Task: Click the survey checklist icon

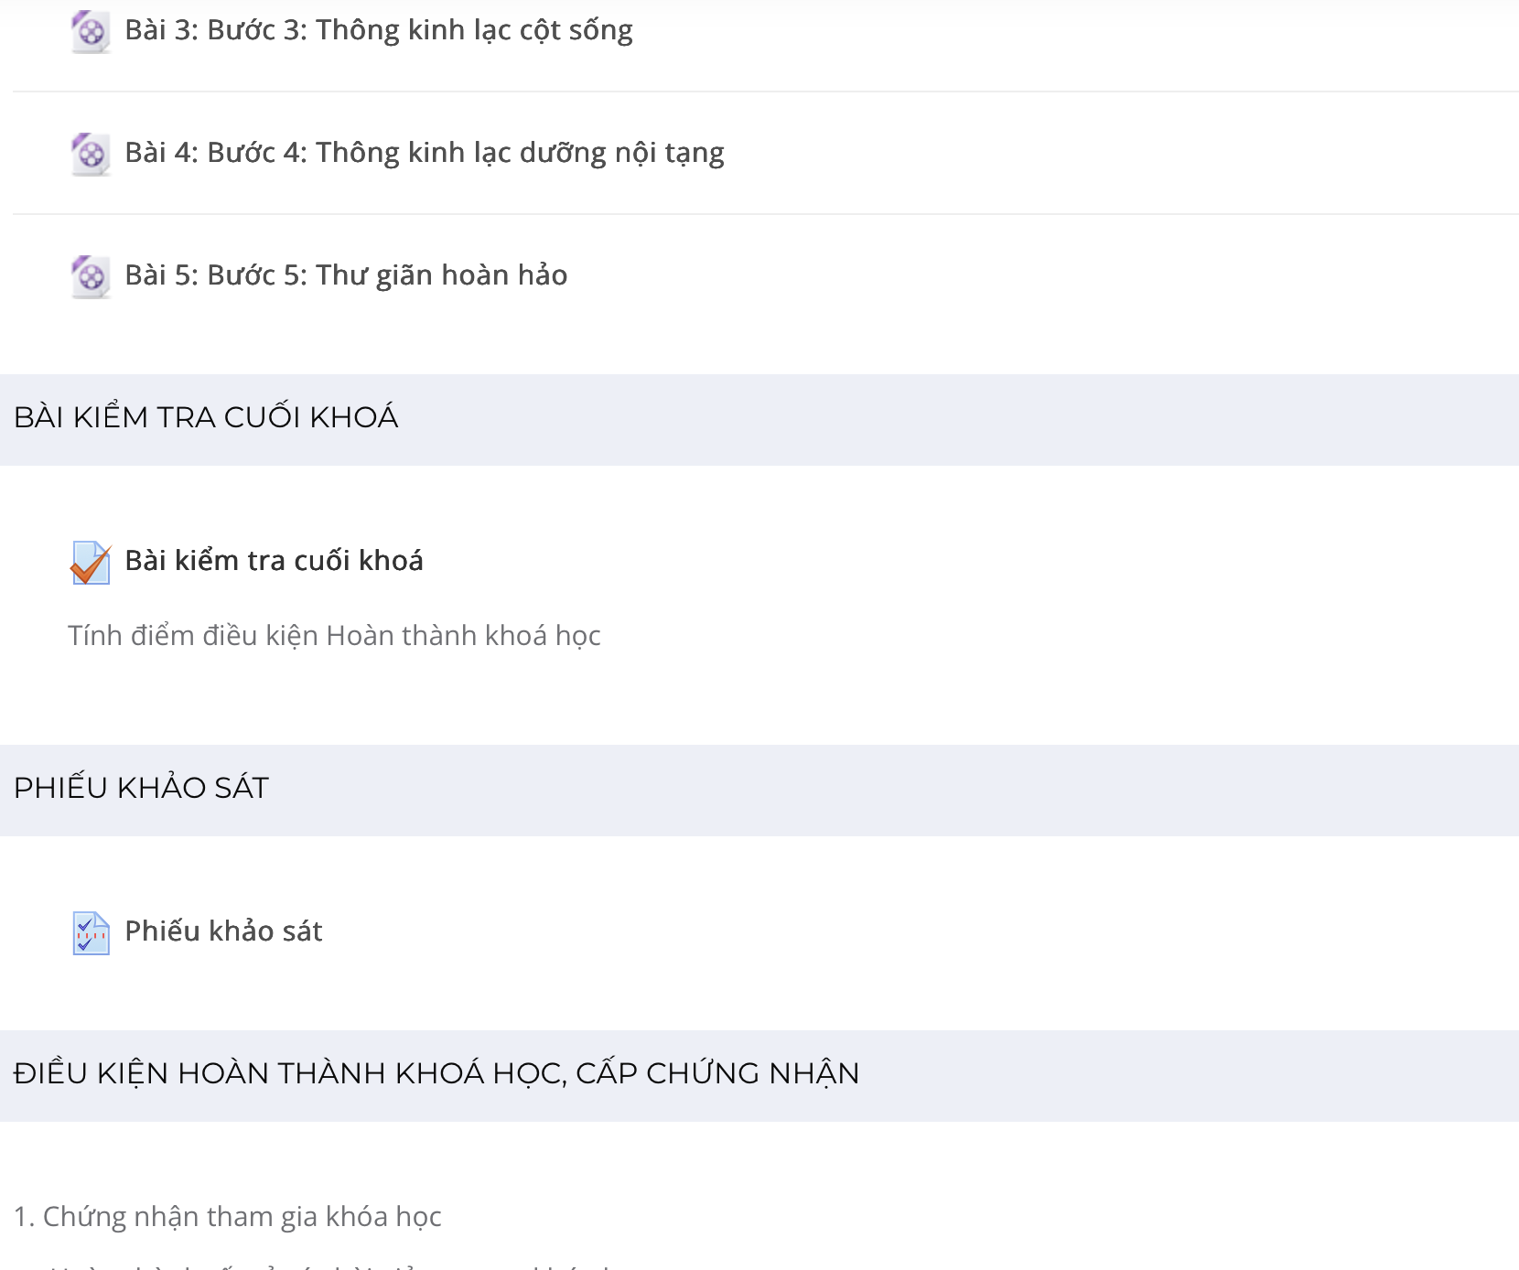Action: pyautogui.click(x=91, y=933)
